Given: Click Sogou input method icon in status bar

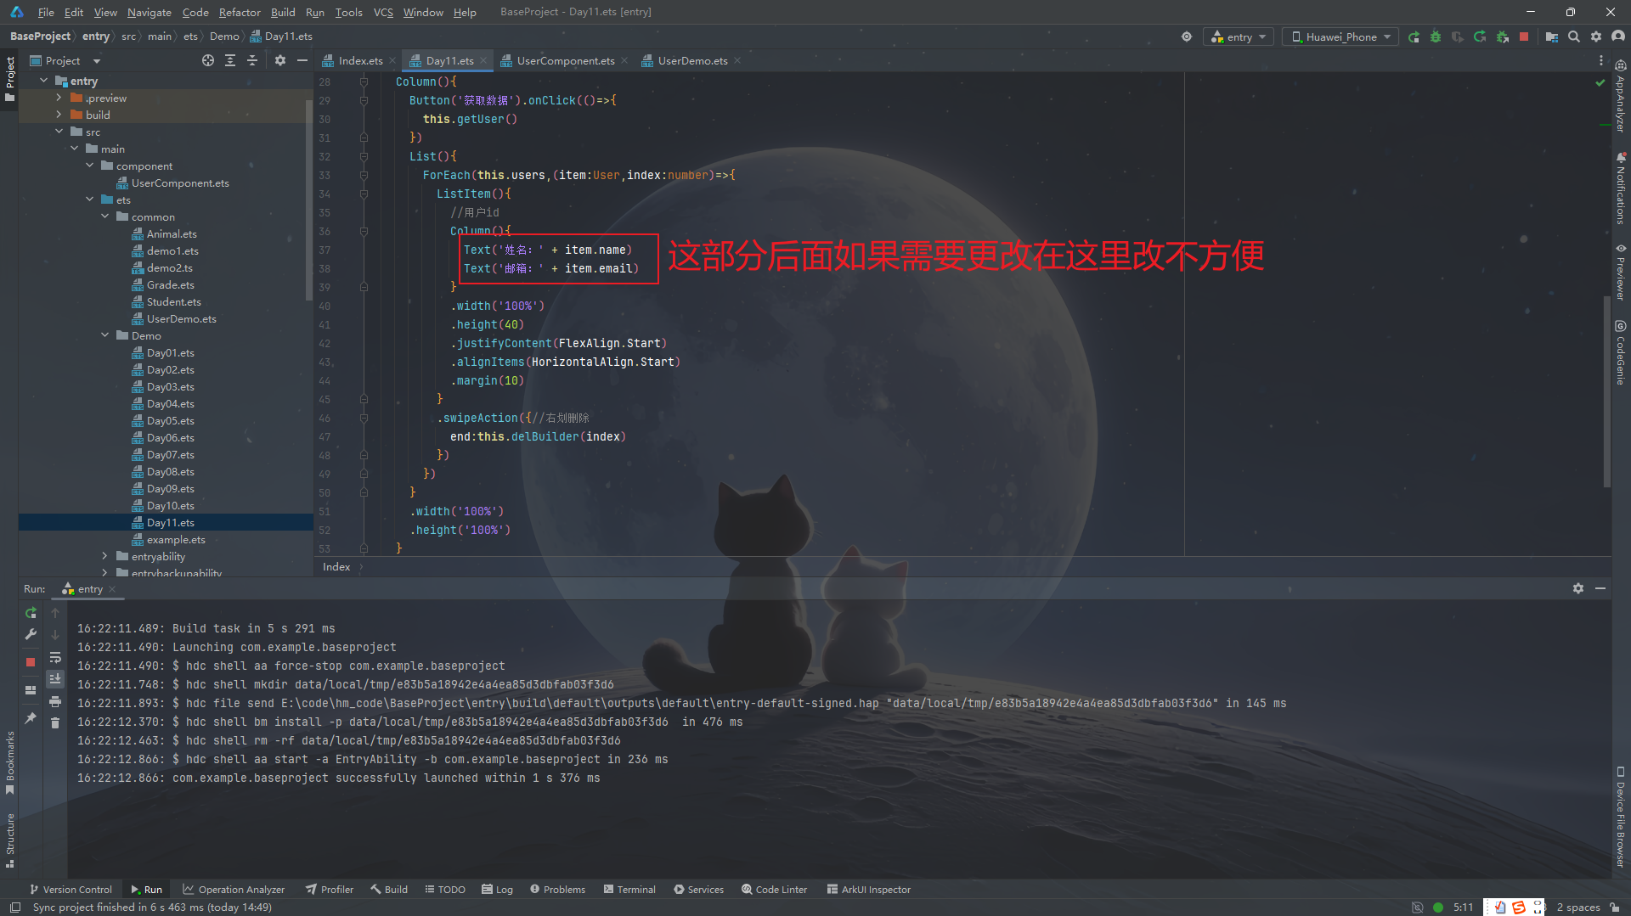Looking at the screenshot, I should 1519,907.
